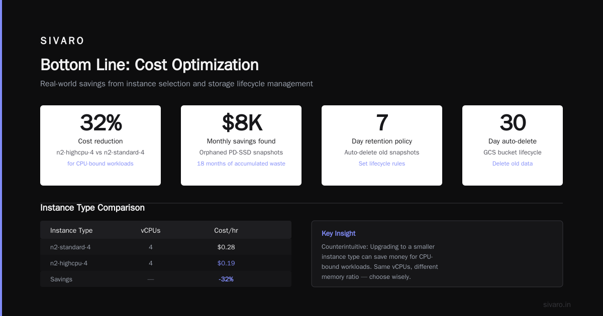Click the 'Bottom Line: Cost Optimization' title
Screen dimensions: 603x316
[x=149, y=65]
